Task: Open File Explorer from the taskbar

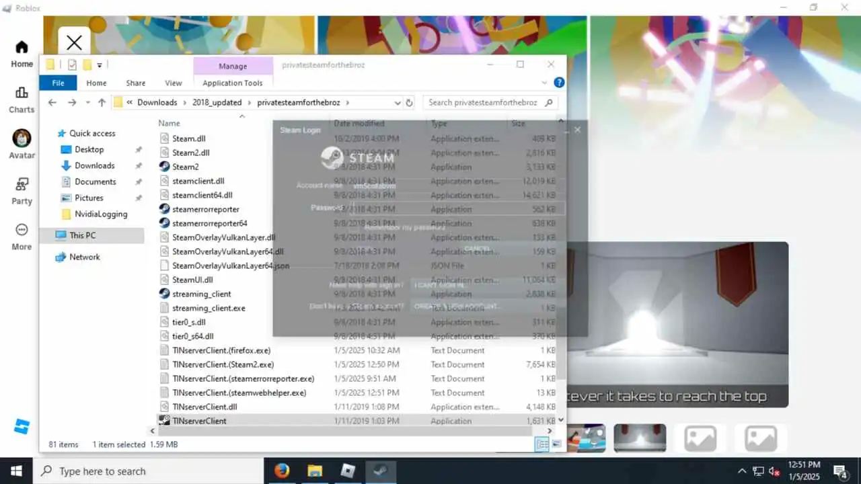Action: point(315,471)
